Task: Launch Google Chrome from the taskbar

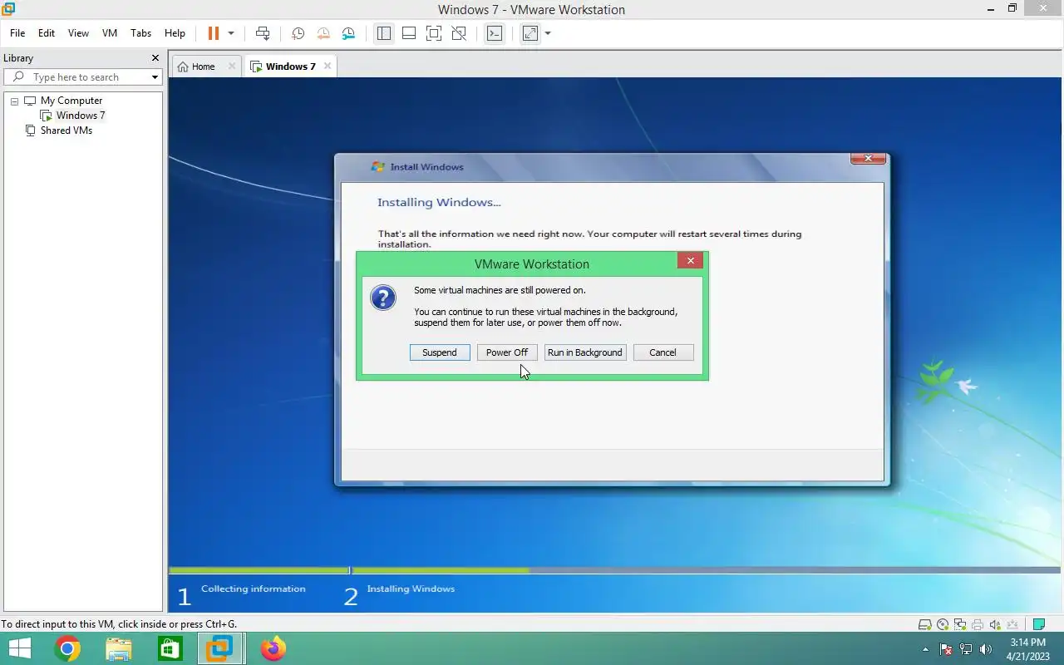Action: coord(68,648)
